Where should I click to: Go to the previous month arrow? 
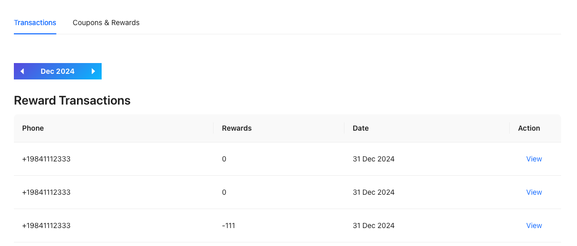(x=22, y=71)
